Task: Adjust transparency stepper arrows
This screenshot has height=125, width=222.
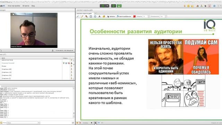Action: coord(166,16)
